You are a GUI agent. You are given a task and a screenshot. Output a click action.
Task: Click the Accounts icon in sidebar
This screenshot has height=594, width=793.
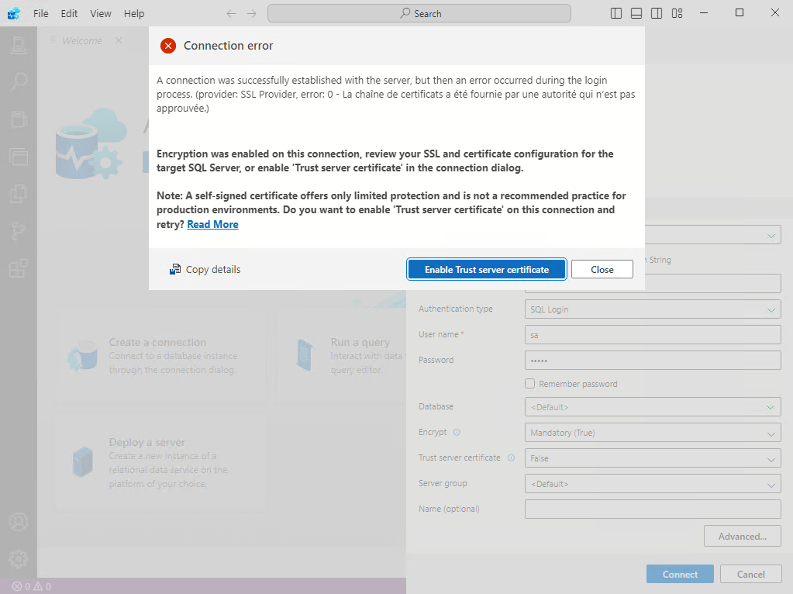click(x=18, y=522)
